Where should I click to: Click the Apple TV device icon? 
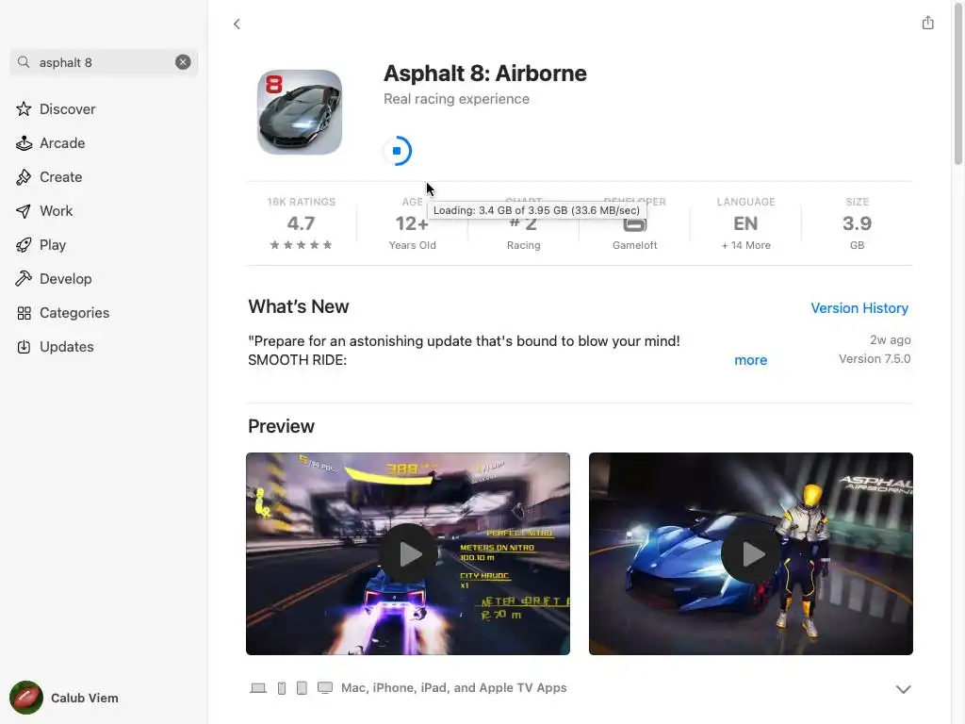[x=324, y=687]
